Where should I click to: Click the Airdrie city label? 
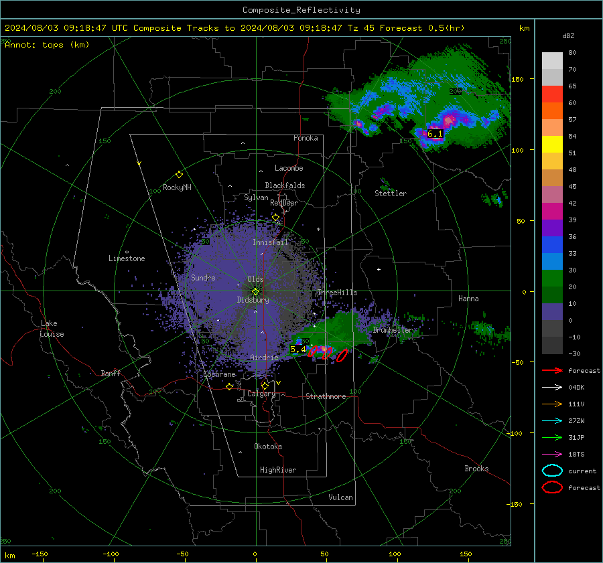click(264, 357)
